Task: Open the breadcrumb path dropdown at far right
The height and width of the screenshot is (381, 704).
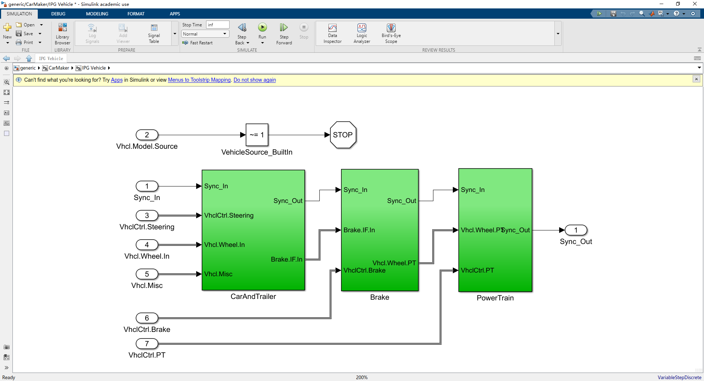Action: (x=699, y=68)
